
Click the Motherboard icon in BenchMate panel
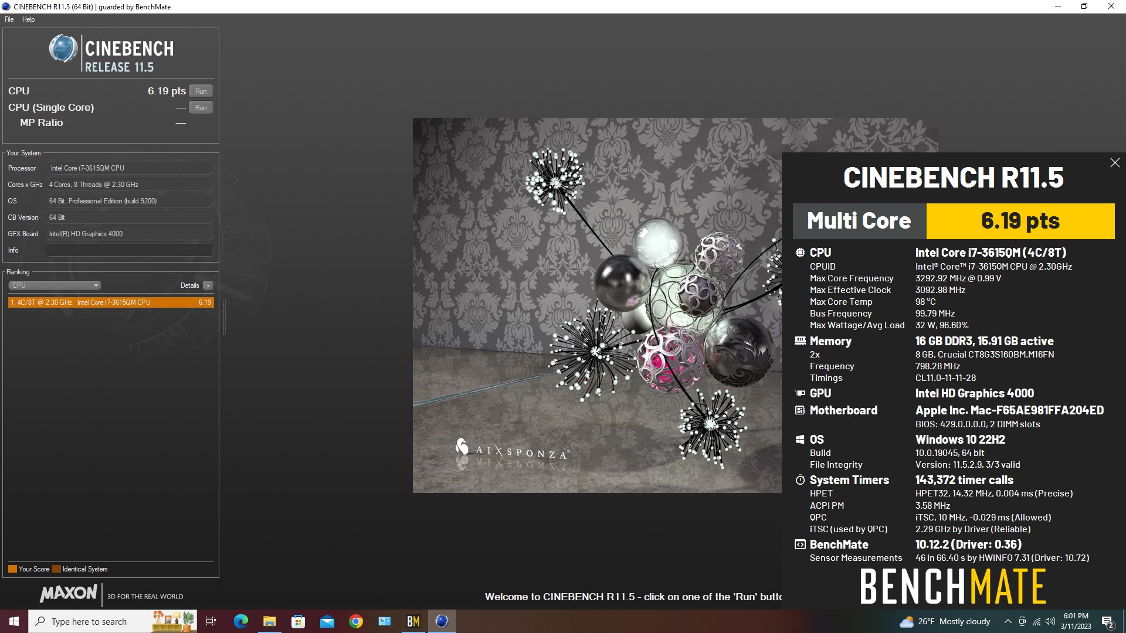coord(800,410)
